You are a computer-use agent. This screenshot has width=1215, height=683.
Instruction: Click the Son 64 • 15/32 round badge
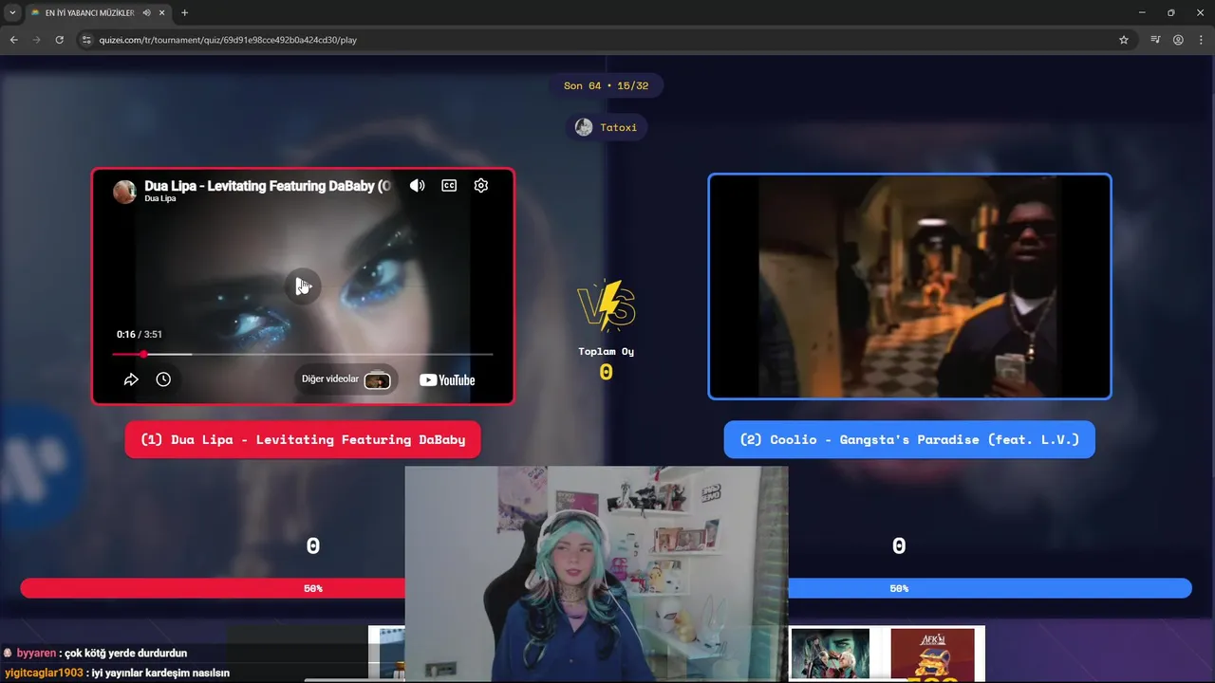click(606, 85)
